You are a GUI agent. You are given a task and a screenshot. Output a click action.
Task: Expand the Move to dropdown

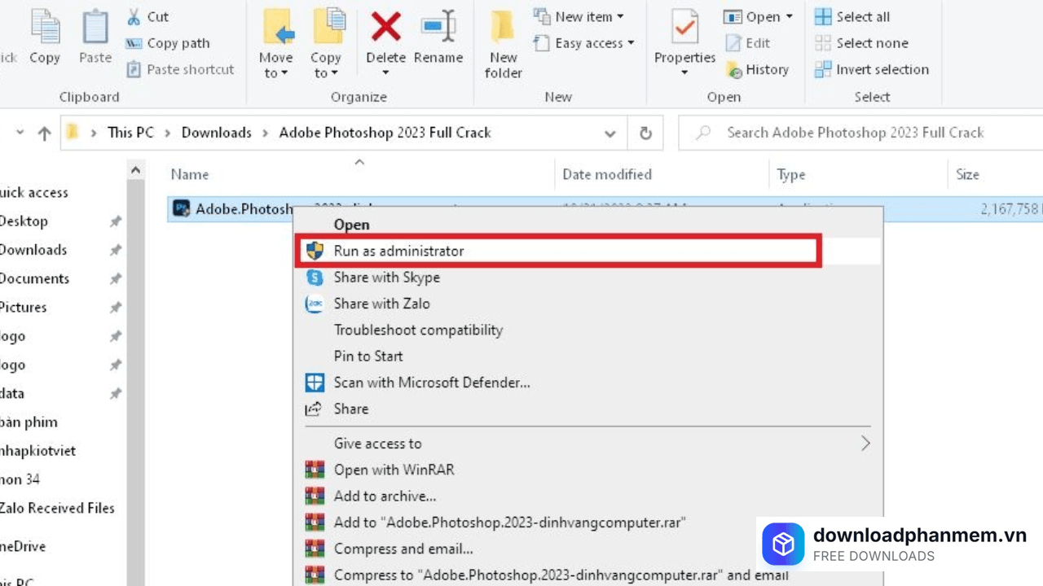tap(275, 65)
